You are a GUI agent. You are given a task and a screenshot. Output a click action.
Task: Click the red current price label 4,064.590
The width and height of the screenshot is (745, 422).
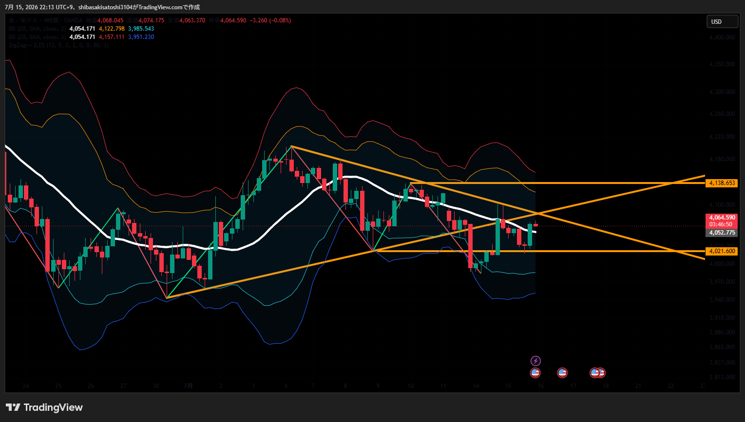(x=722, y=218)
